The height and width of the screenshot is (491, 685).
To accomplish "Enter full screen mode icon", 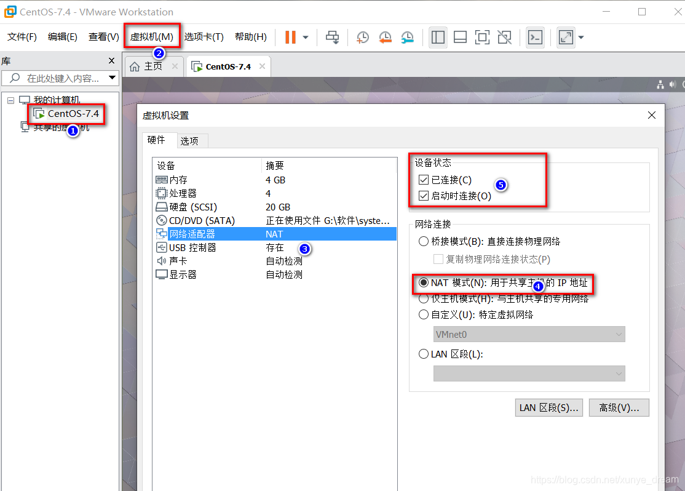I will coord(482,37).
